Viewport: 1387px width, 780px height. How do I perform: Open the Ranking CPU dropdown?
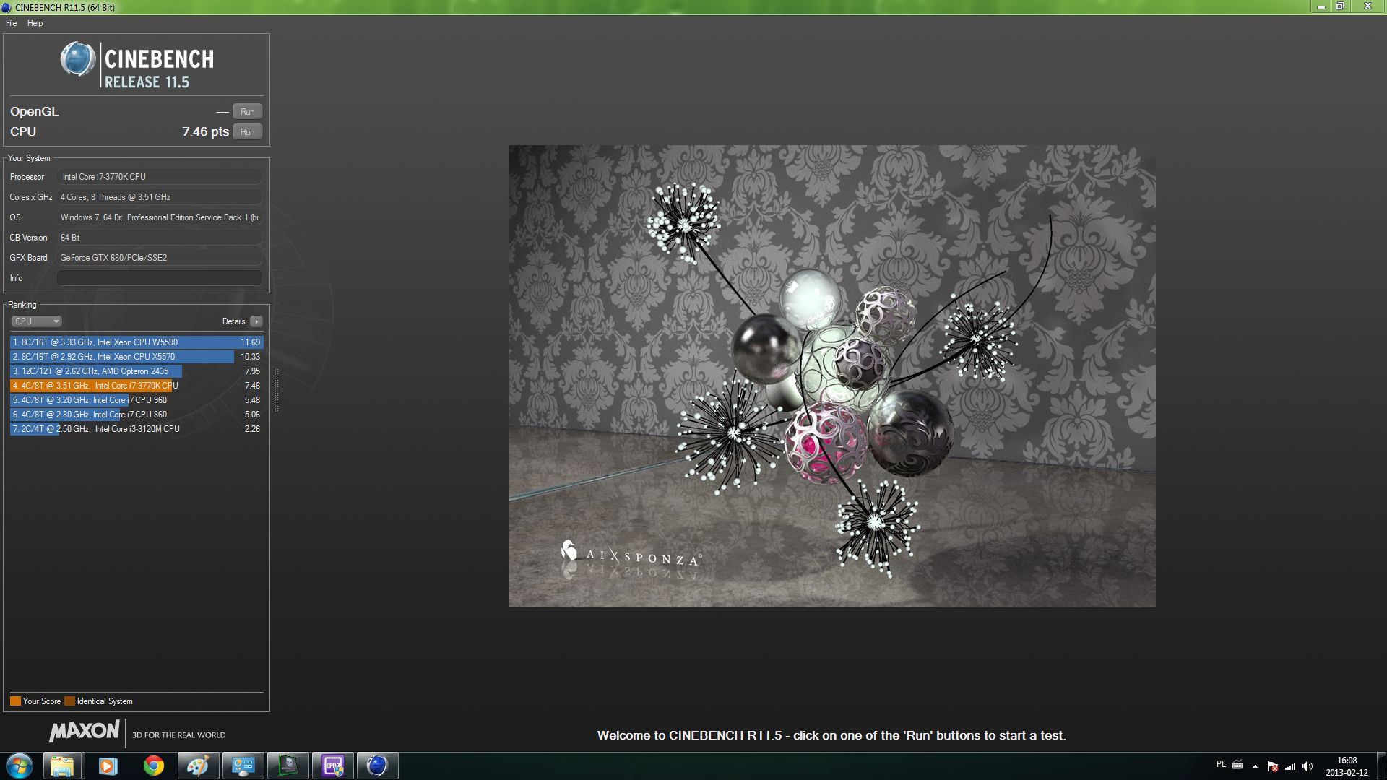[36, 321]
